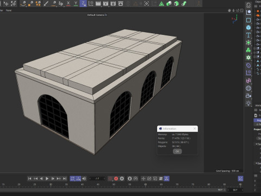Screen dimensions: 261x196
Task: Toggle the timeline sound speaker icon
Action: 84,179
